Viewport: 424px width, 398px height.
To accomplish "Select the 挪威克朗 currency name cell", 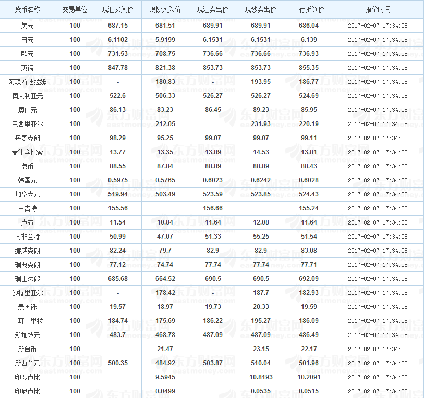I will pos(28,251).
